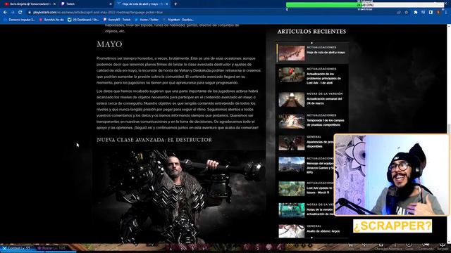This screenshot has width=451, height=253.
Task: Click the MAYO section heading
Action: tap(109, 44)
